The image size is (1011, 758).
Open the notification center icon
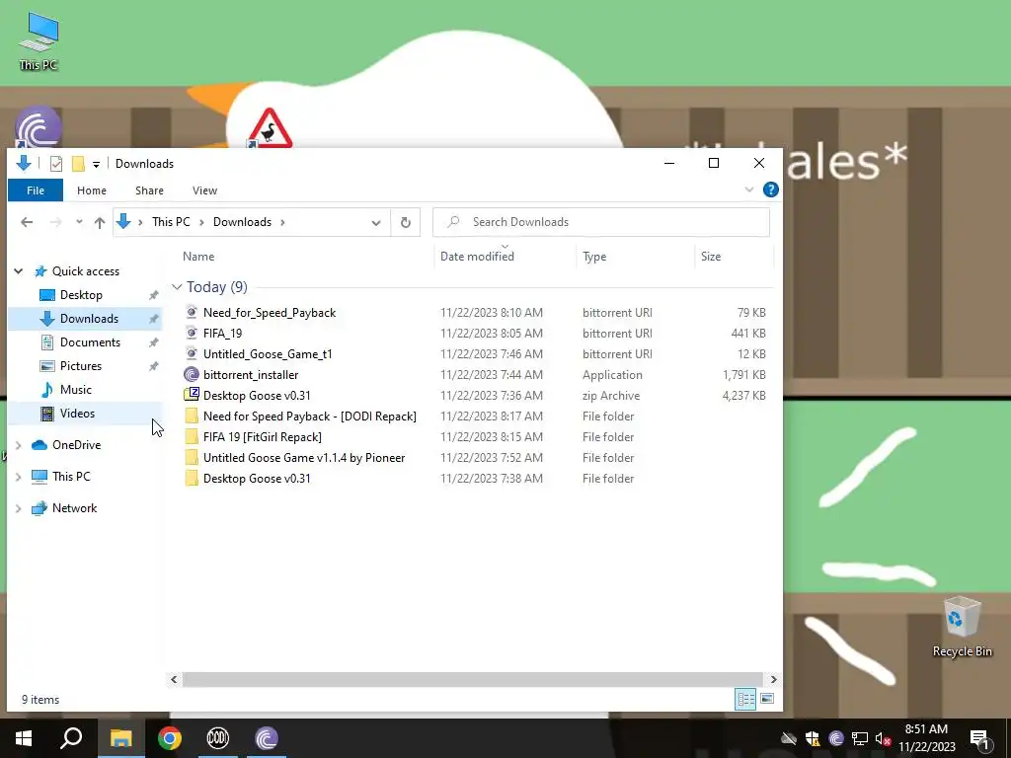pos(979,738)
